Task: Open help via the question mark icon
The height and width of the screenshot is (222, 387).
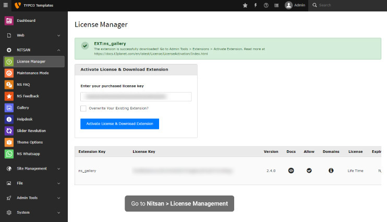Action: tap(266, 5)
